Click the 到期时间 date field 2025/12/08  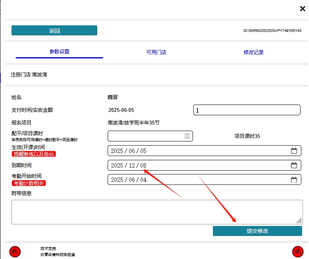[x=204, y=165]
